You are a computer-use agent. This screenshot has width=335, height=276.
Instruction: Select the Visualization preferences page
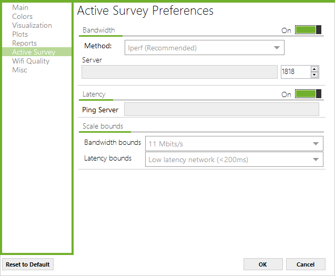32,25
